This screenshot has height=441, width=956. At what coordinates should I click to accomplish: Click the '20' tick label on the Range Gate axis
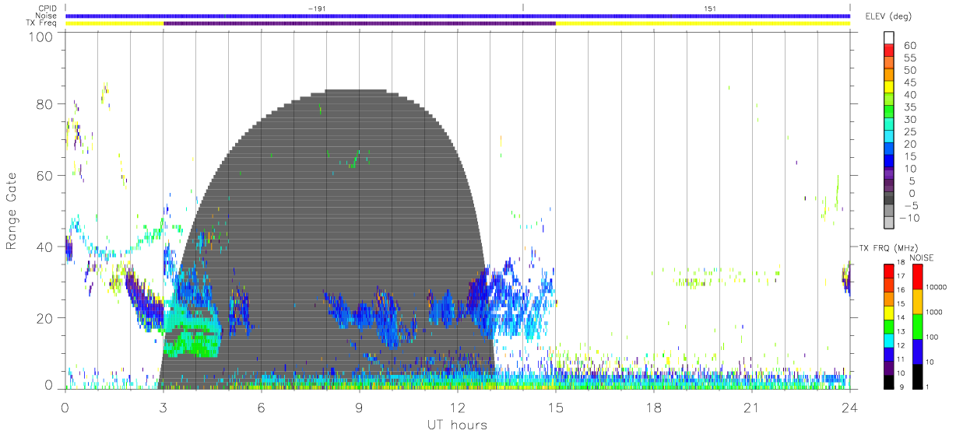tap(44, 317)
